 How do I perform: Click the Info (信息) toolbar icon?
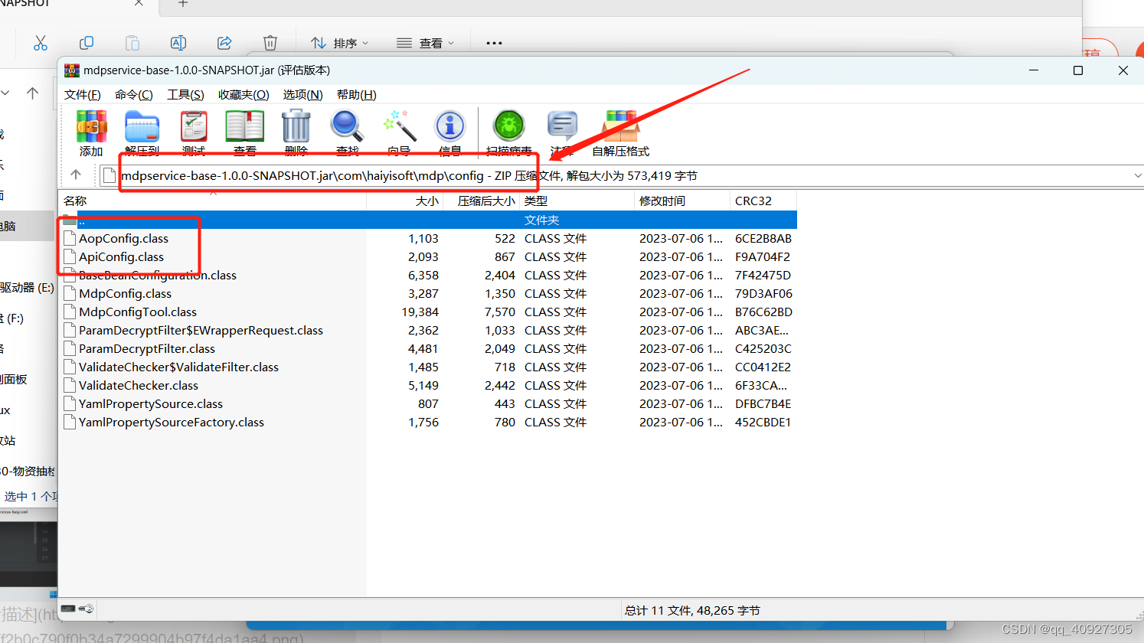tap(450, 132)
